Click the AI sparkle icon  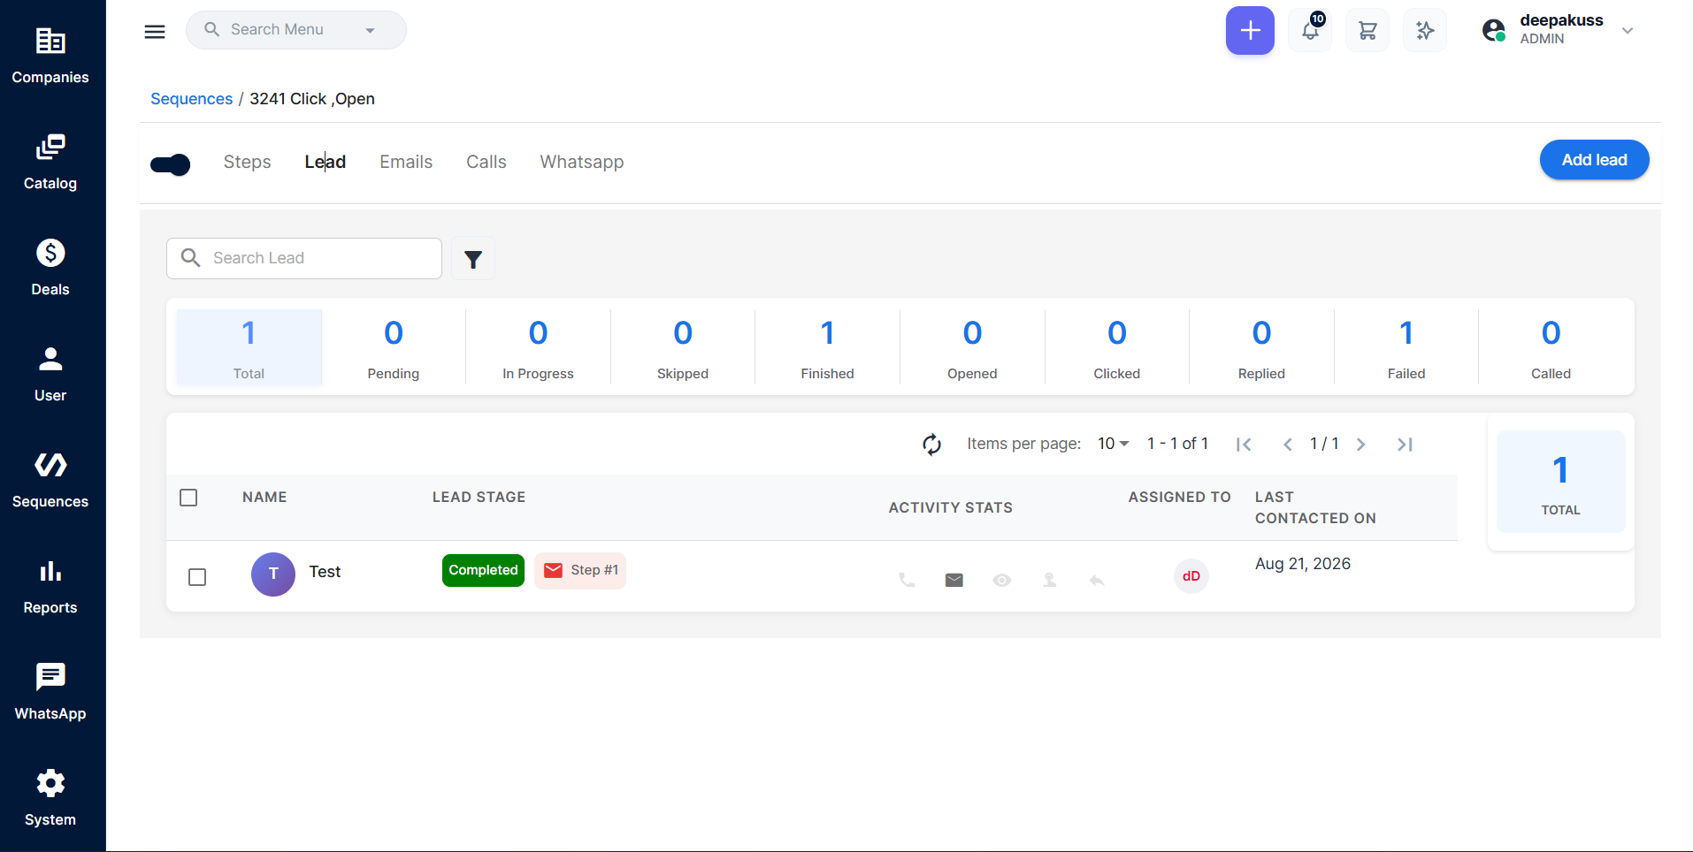pos(1425,31)
